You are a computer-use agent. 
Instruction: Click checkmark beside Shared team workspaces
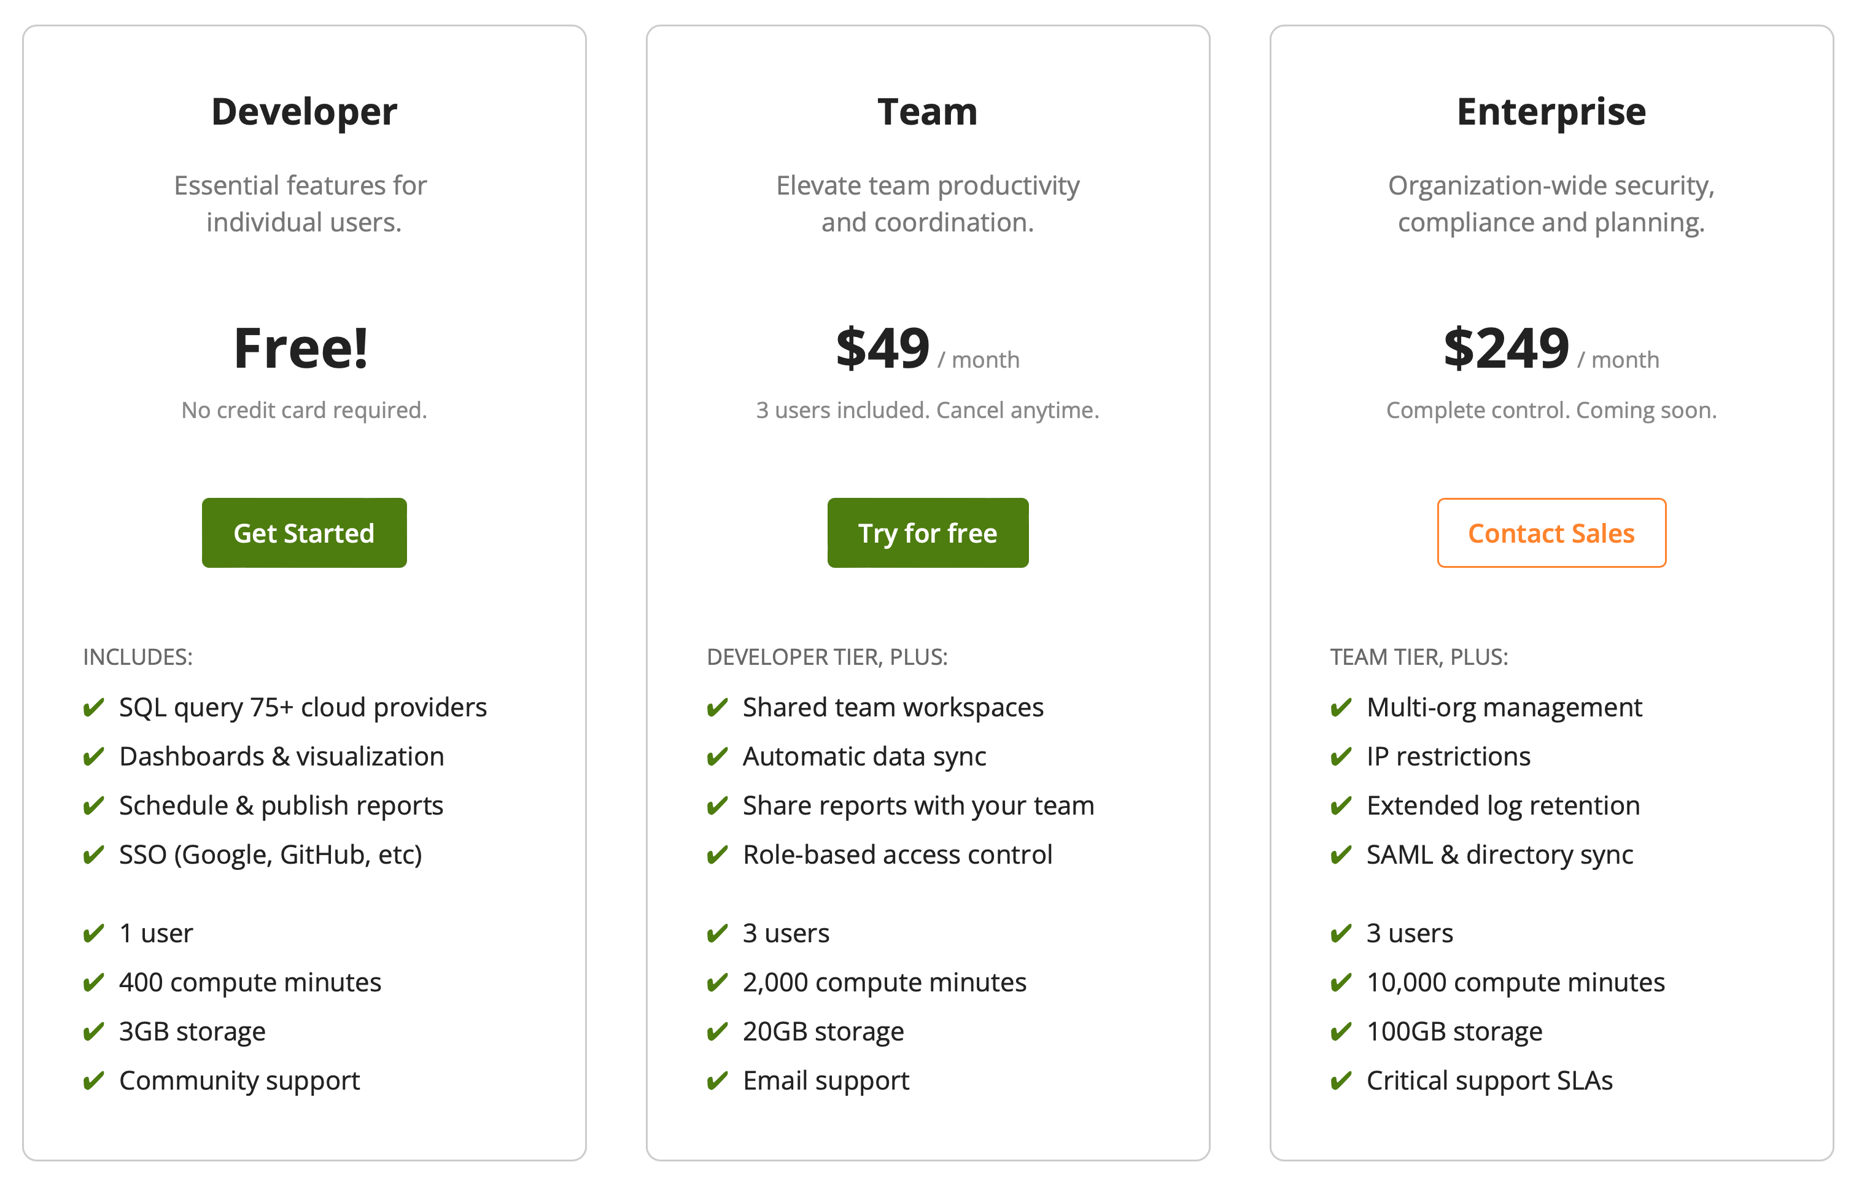pos(717,707)
